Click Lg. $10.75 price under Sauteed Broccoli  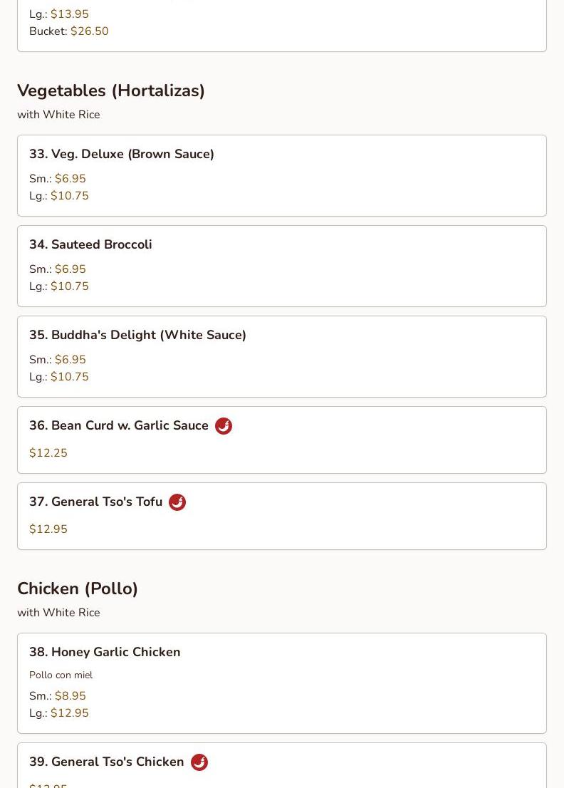coord(59,286)
